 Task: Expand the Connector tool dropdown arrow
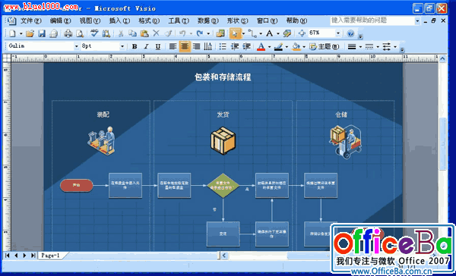pos(261,34)
